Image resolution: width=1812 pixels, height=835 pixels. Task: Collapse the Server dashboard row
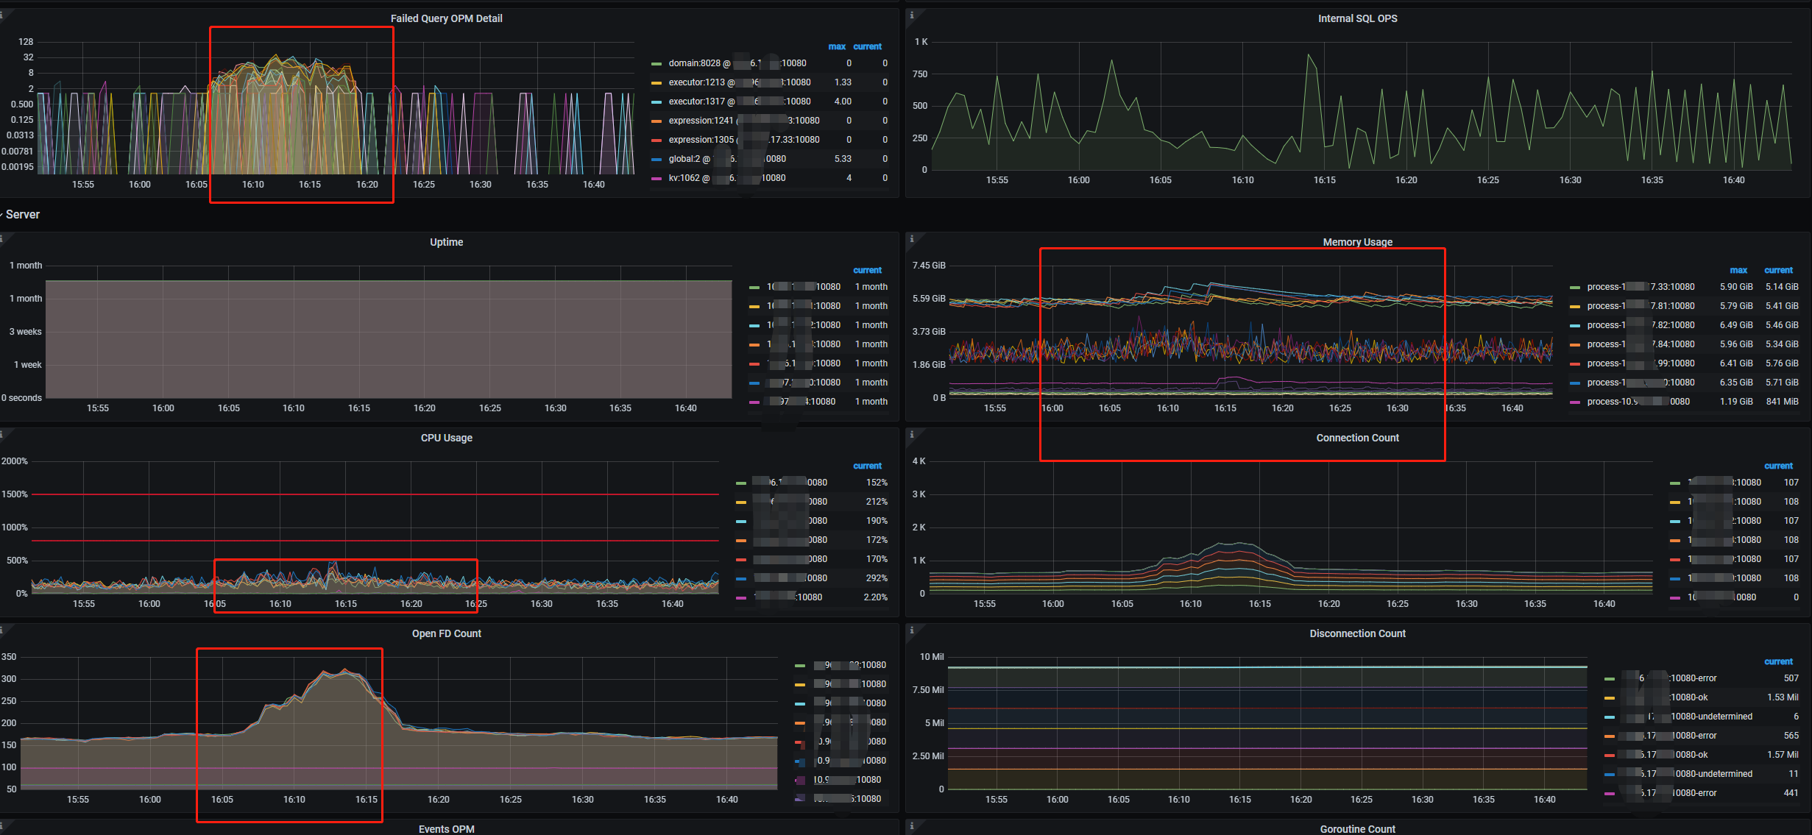(22, 215)
